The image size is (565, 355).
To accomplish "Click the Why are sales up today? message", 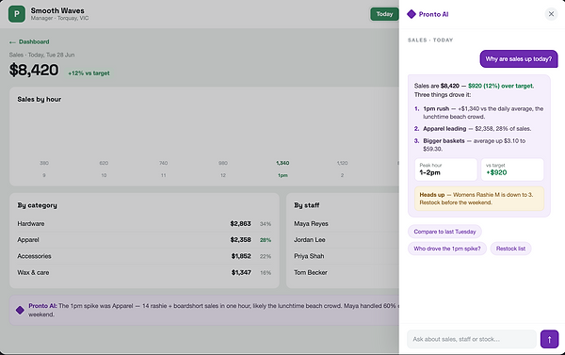I will (519, 58).
